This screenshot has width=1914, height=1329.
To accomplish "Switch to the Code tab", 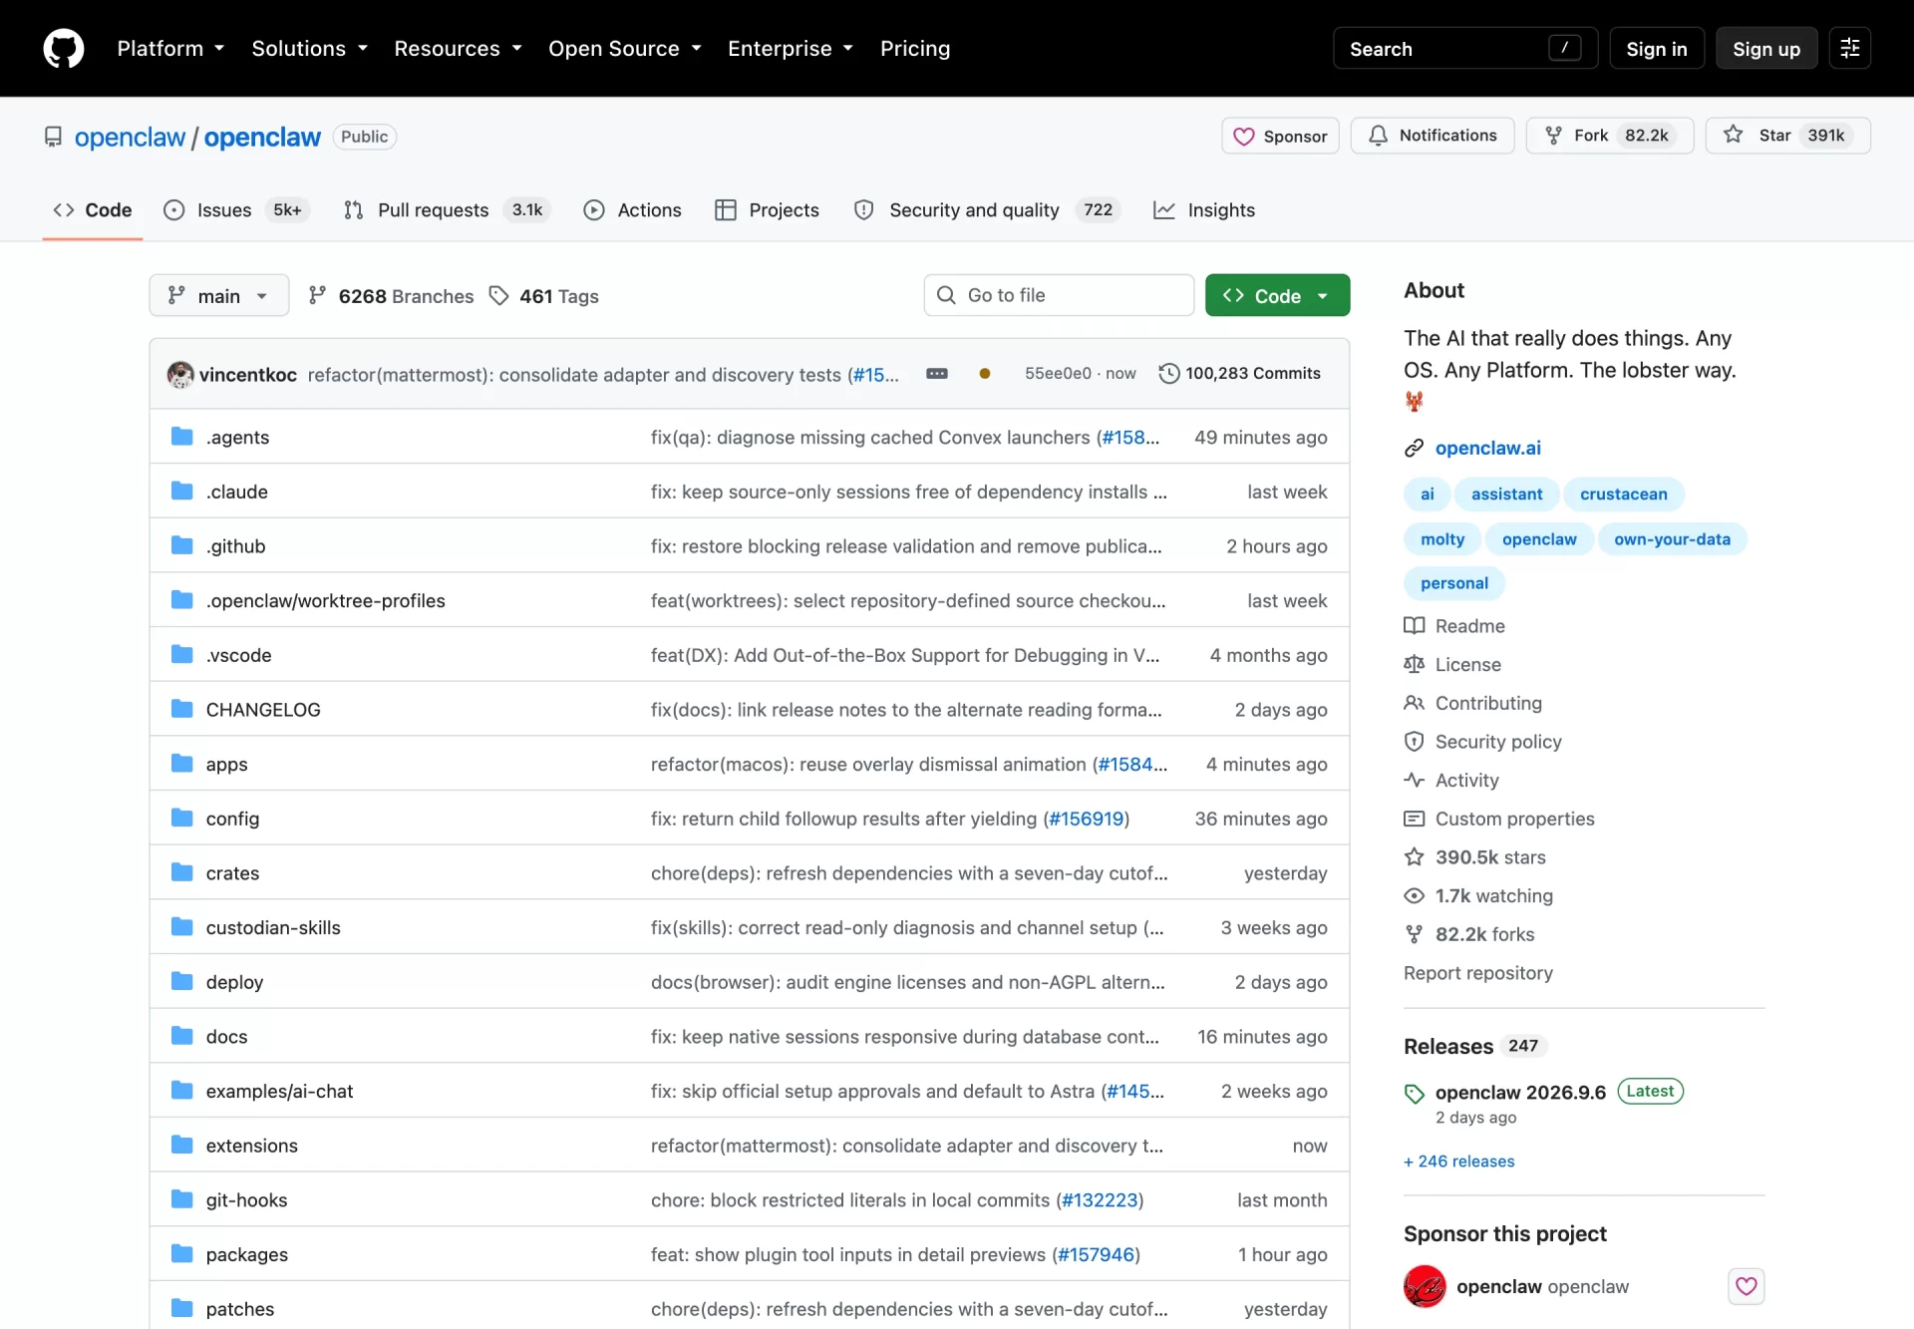I will [x=93, y=210].
